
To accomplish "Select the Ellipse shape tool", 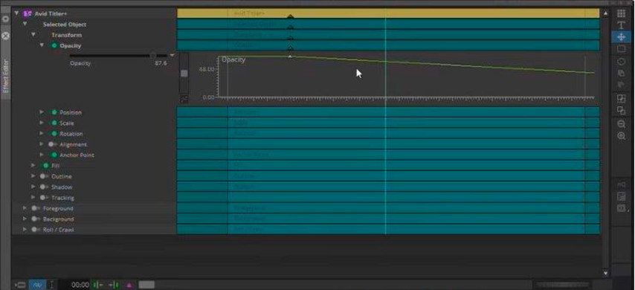I will (621, 62).
